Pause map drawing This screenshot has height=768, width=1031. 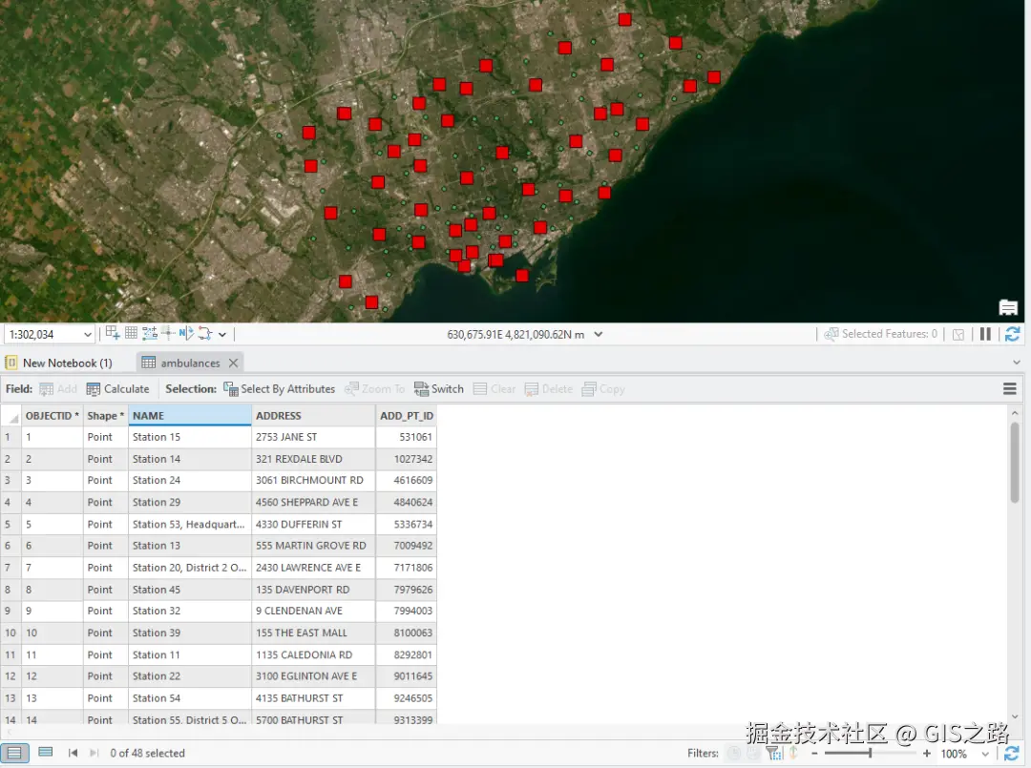985,334
